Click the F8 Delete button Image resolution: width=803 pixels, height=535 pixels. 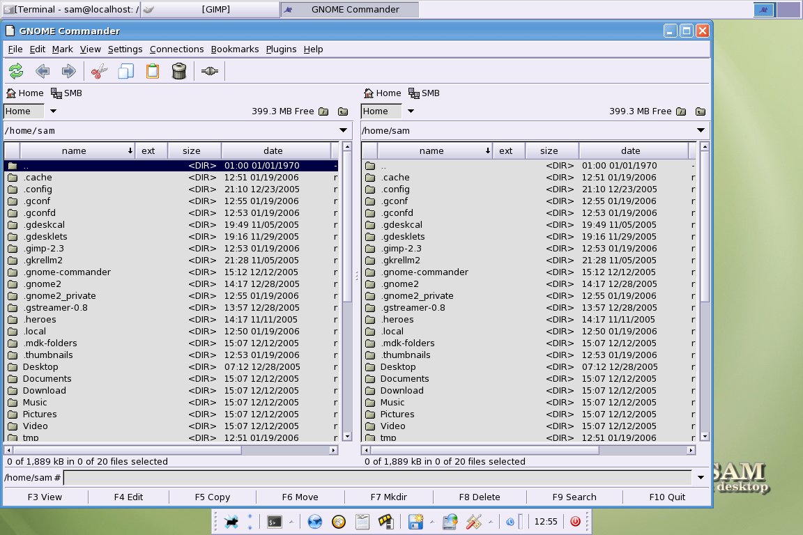480,497
